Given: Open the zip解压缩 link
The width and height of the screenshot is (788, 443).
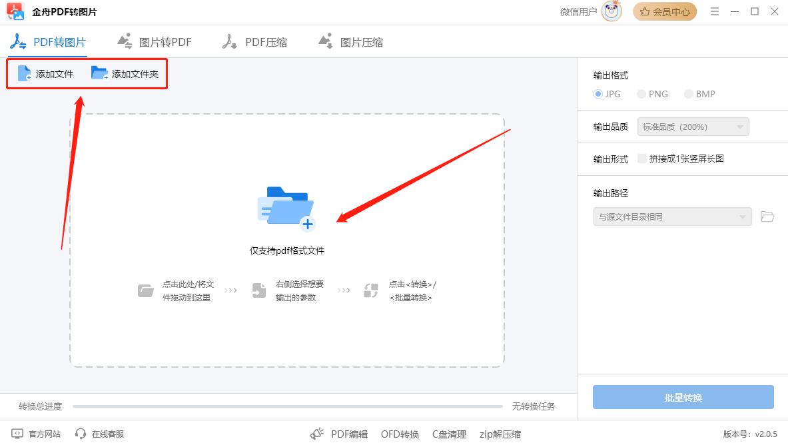Looking at the screenshot, I should [x=500, y=434].
